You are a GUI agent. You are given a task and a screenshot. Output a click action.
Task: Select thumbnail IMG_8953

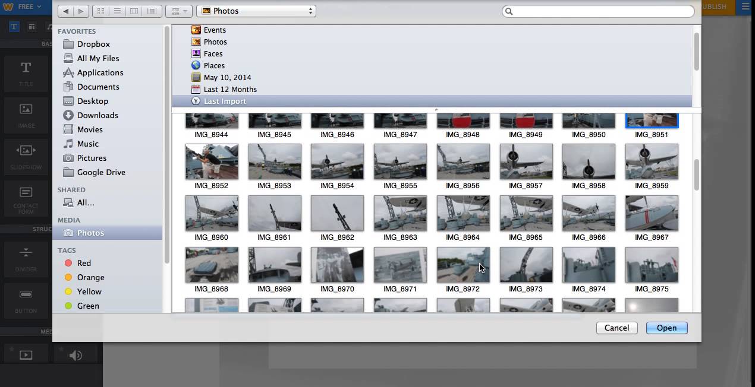tap(275, 161)
